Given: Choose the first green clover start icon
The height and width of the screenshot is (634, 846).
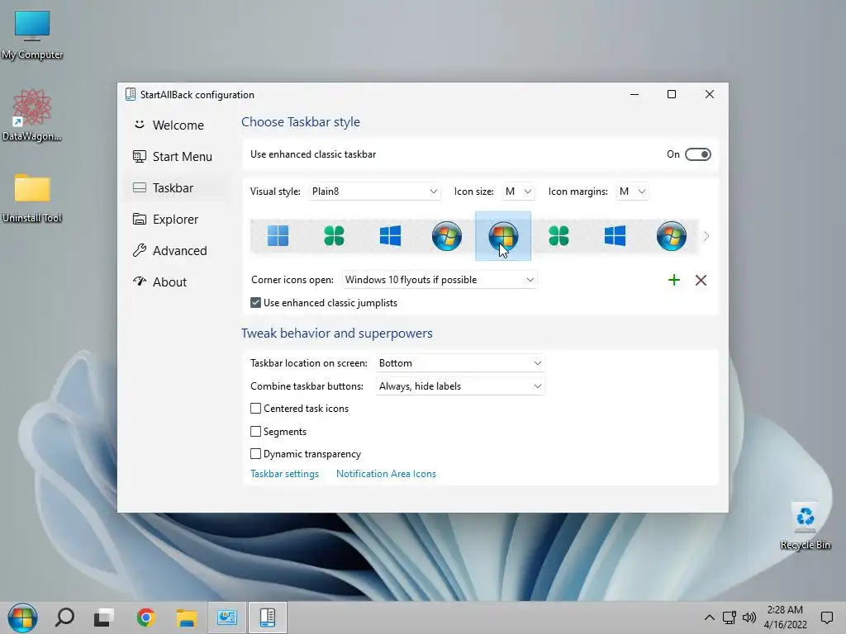Looking at the screenshot, I should click(334, 235).
